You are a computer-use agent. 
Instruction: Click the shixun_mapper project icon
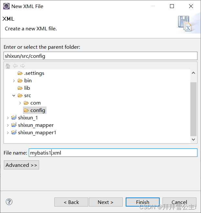coord(14,125)
